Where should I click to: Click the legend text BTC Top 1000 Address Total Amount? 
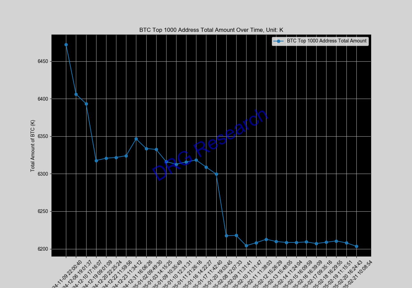(x=325, y=41)
